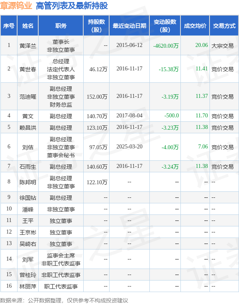Click the average price 11.41

[202, 68]
